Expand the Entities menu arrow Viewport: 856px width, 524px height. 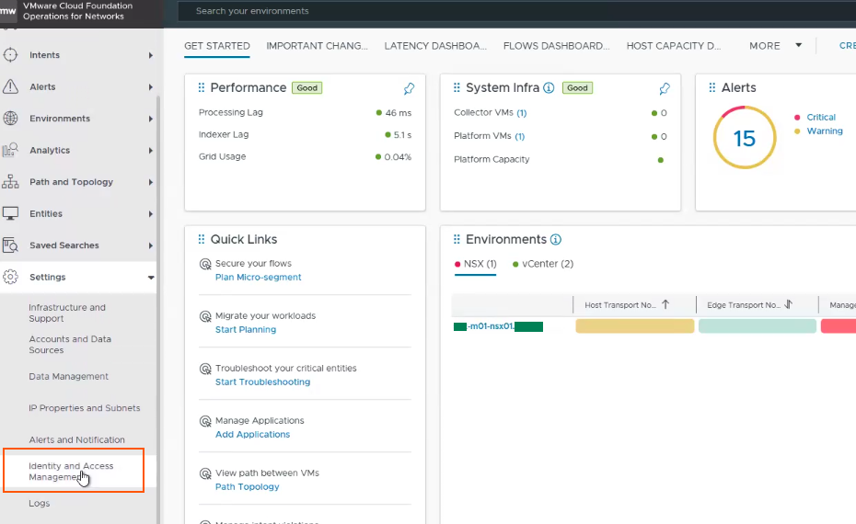(x=151, y=214)
